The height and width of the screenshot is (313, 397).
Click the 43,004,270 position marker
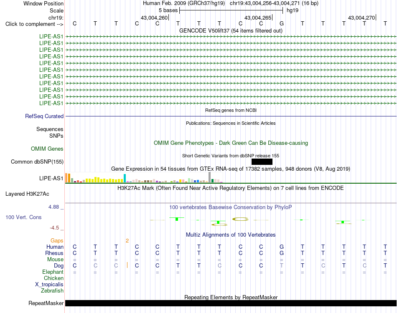coord(361,18)
